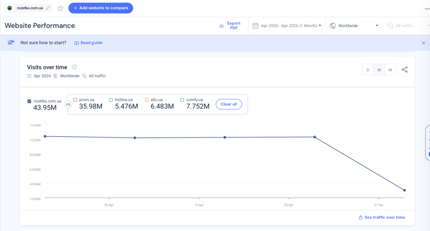
Task: Click the last low data point after 27 Apr
Action: click(404, 190)
